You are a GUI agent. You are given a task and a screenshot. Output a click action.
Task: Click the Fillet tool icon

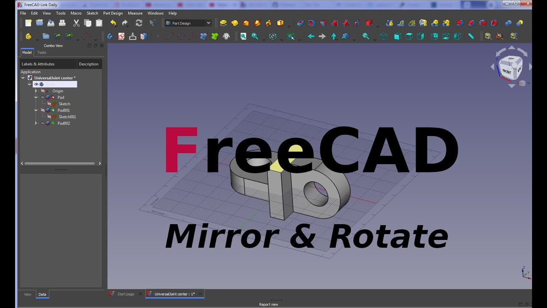pos(460,23)
